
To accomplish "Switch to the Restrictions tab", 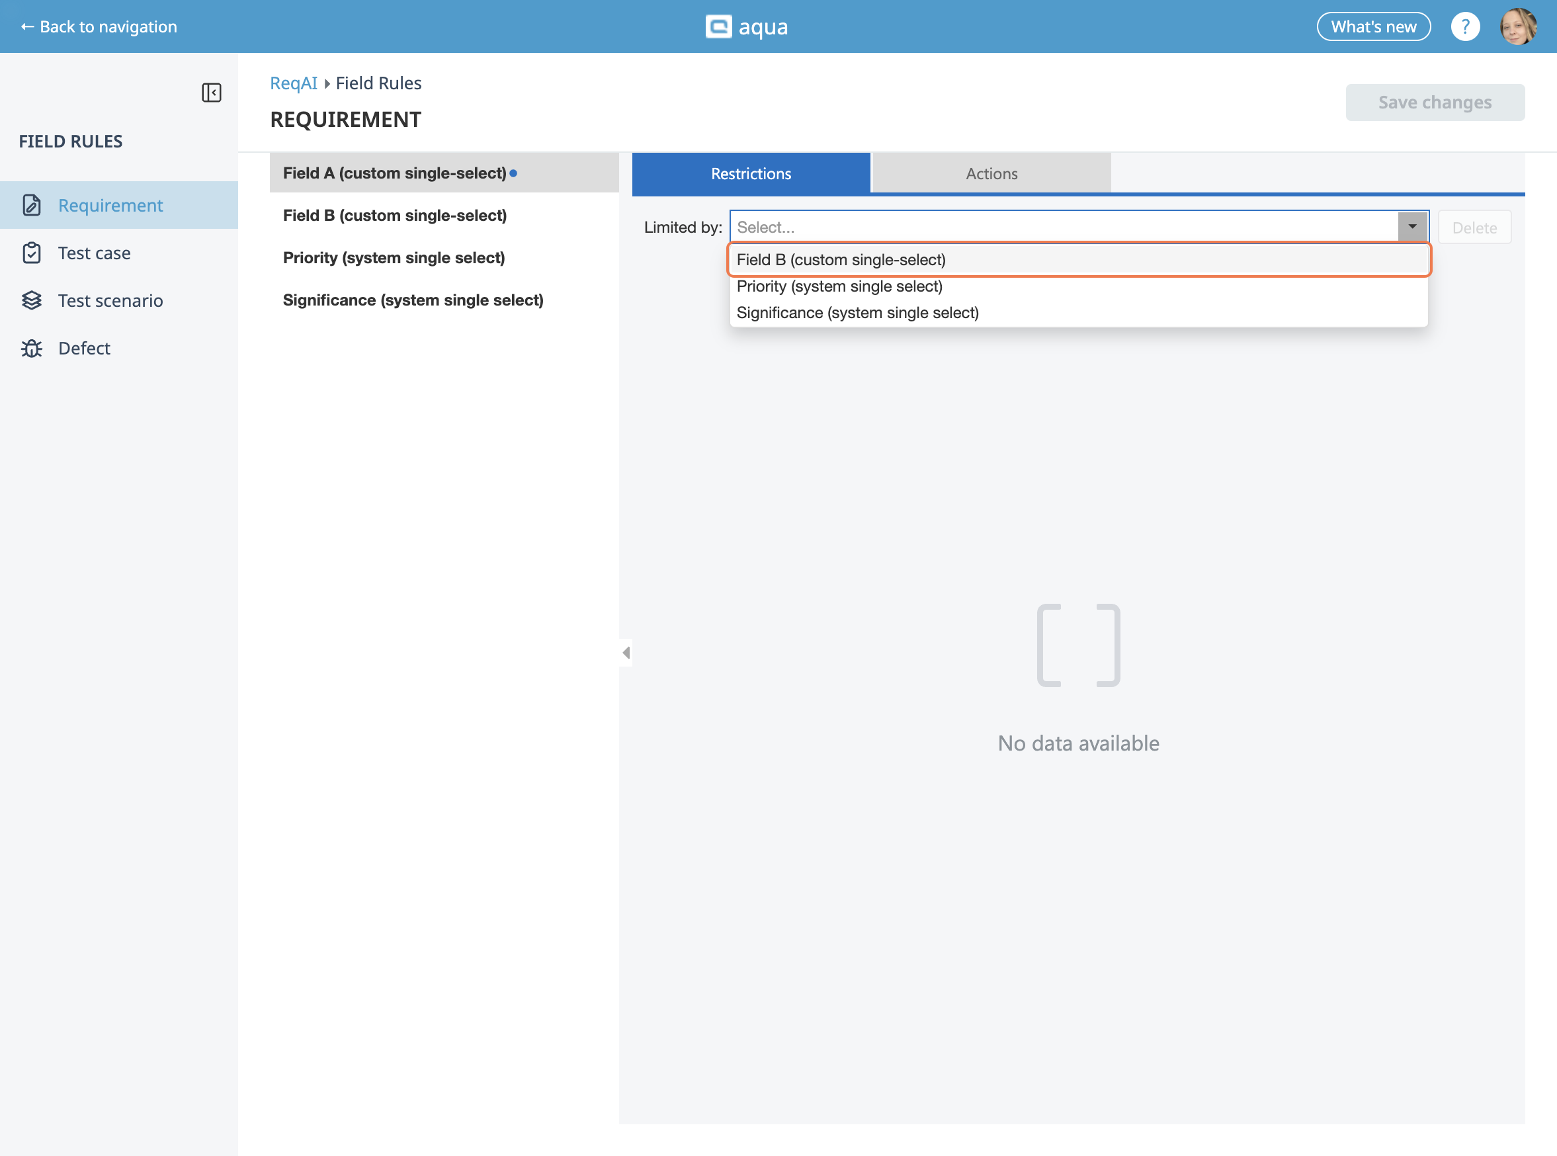I will [x=751, y=173].
